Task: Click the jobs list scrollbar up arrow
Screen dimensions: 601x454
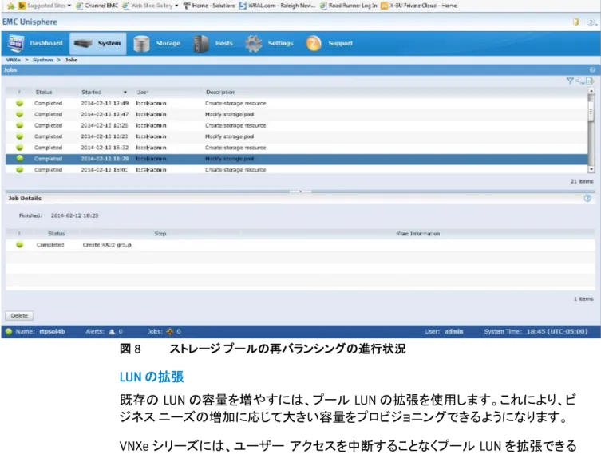Action: 591,91
